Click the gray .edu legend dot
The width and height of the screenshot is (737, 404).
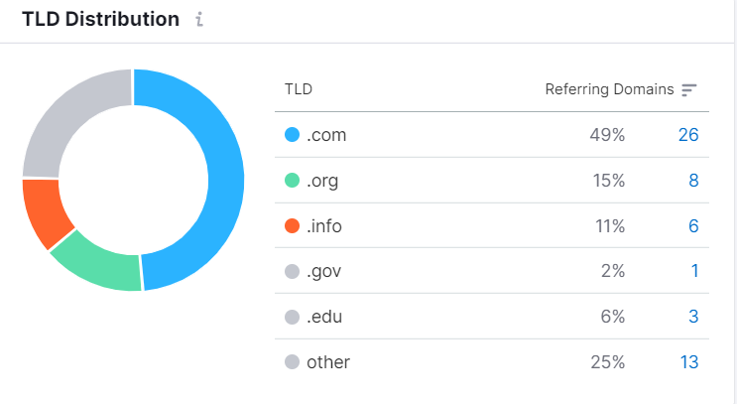pos(292,317)
